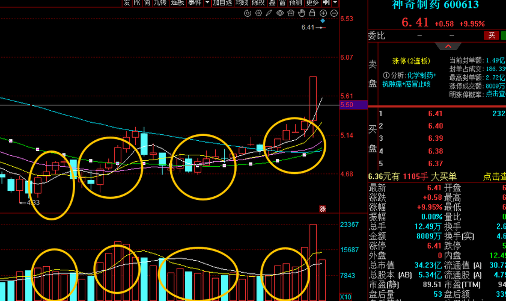Screen dimensions: 506x301
Task: Click the 涨幅 +9.95% value
Action: pyautogui.click(x=429, y=207)
